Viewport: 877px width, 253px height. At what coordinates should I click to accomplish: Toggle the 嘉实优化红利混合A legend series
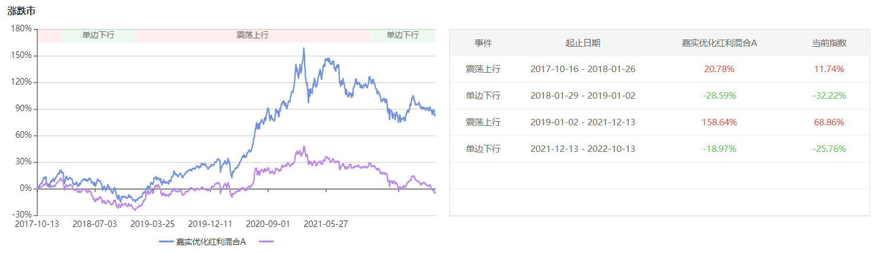(x=211, y=241)
